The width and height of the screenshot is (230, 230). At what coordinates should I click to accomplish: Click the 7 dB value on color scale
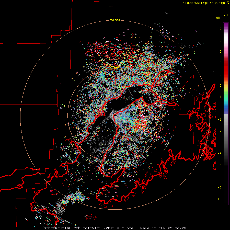tap(221, 29)
